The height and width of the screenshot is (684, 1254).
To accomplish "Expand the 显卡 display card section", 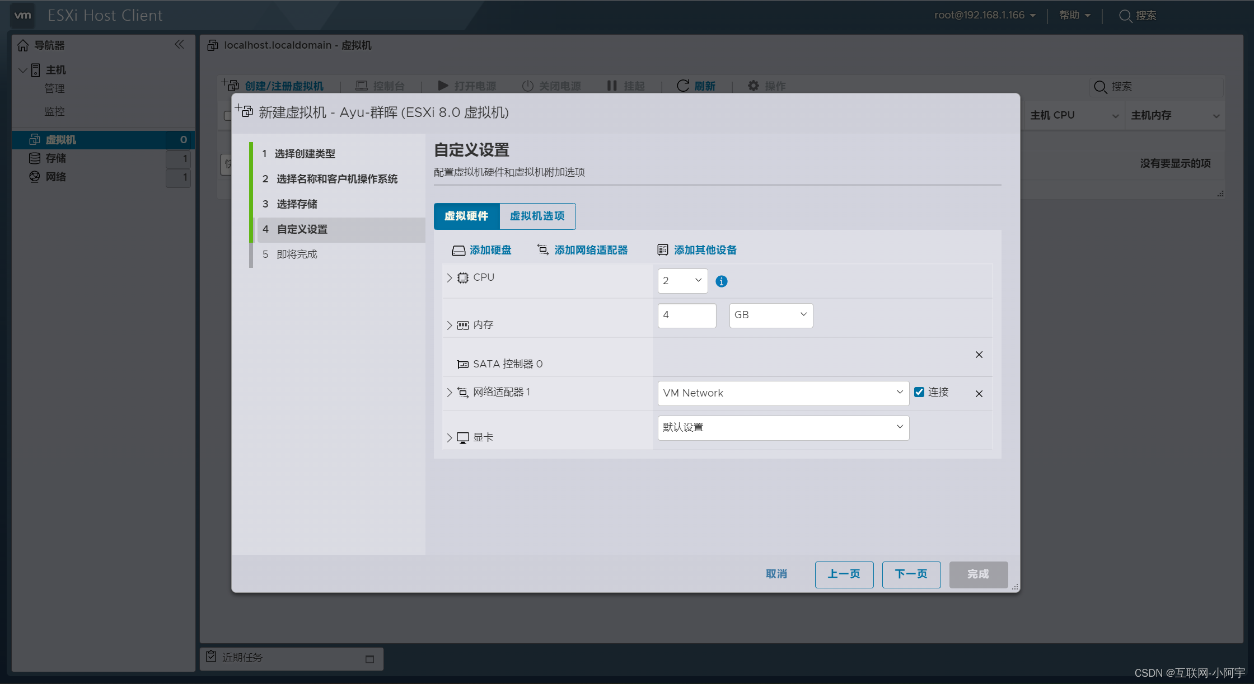I will pyautogui.click(x=448, y=436).
